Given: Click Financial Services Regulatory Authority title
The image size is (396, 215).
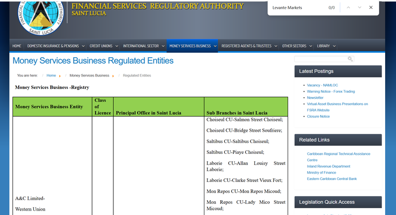Looking at the screenshot, I should 157,6.
